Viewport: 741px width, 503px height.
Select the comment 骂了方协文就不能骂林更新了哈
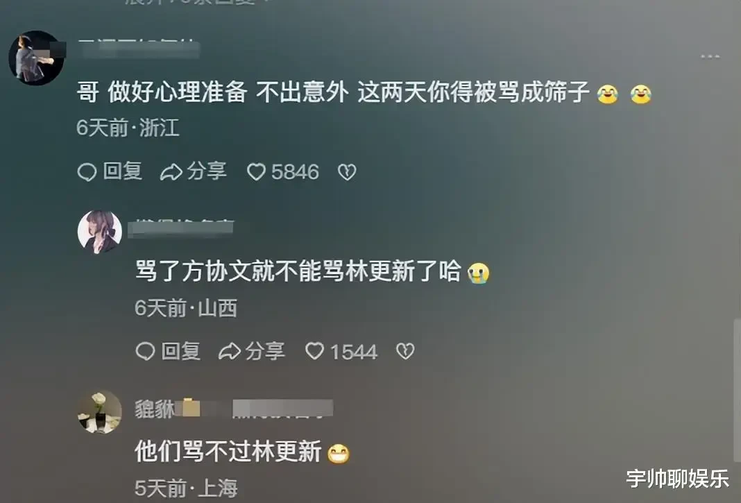[298, 272]
